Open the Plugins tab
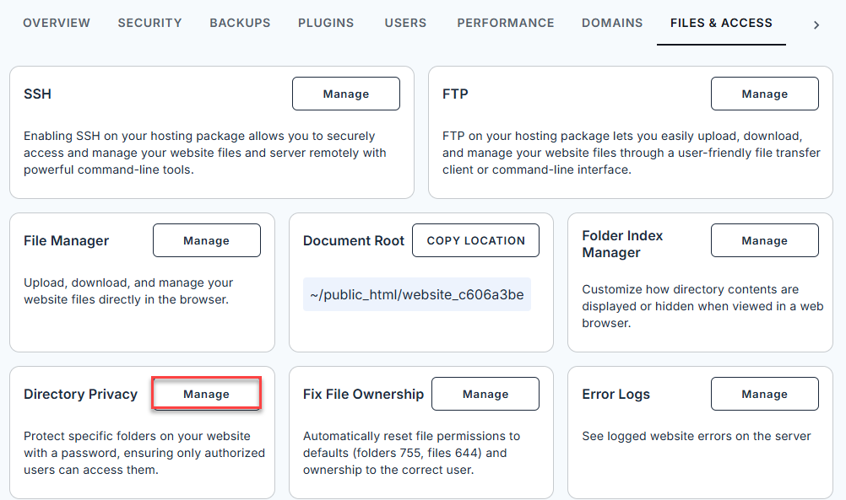 pos(326,23)
